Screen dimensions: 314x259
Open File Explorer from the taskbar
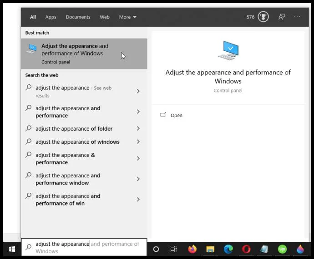click(x=210, y=249)
